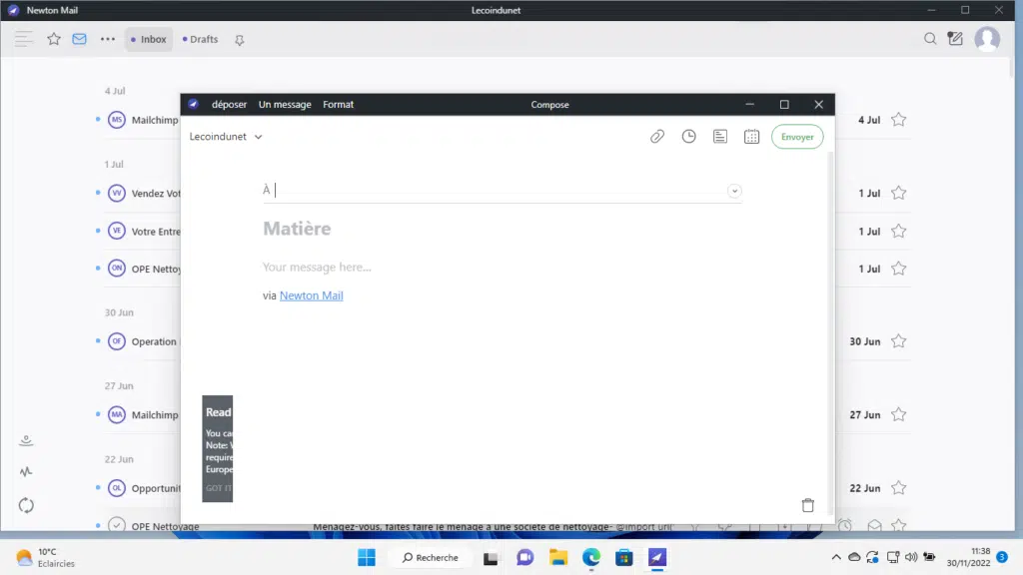Open the templates/snippets icon in Compose
The image size is (1023, 575).
click(720, 136)
